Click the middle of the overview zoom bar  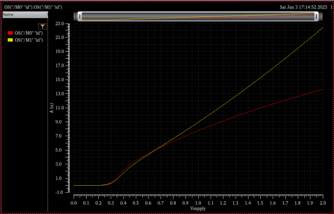coord(200,17)
